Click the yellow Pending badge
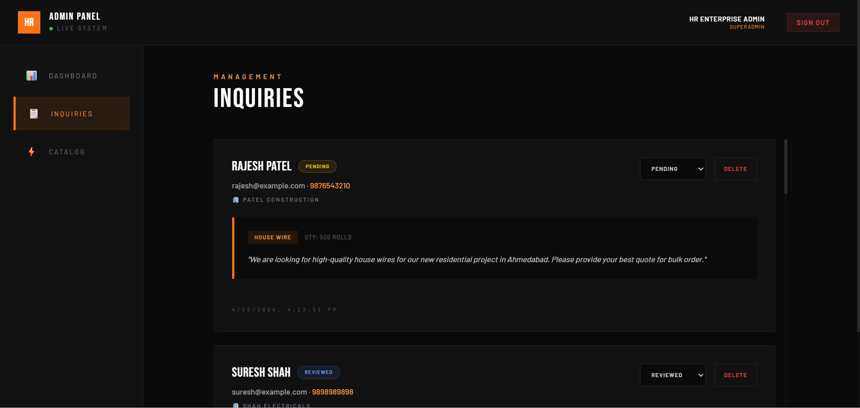Image resolution: width=860 pixels, height=408 pixels. [317, 166]
